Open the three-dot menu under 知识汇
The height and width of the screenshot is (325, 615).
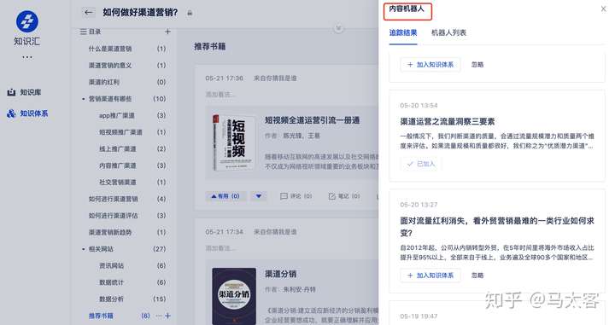(x=27, y=57)
